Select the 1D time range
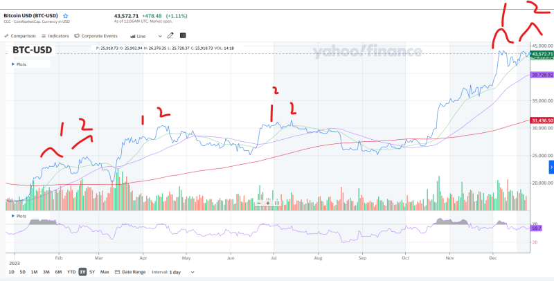Image resolution: width=554 pixels, height=281 pixels. (x=10, y=272)
